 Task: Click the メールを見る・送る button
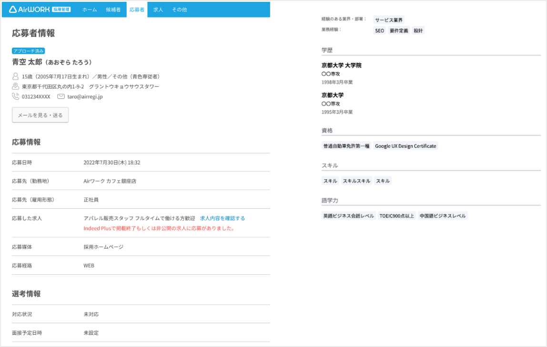40,115
